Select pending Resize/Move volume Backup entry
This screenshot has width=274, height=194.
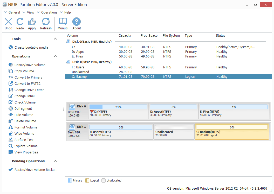pos(33,170)
